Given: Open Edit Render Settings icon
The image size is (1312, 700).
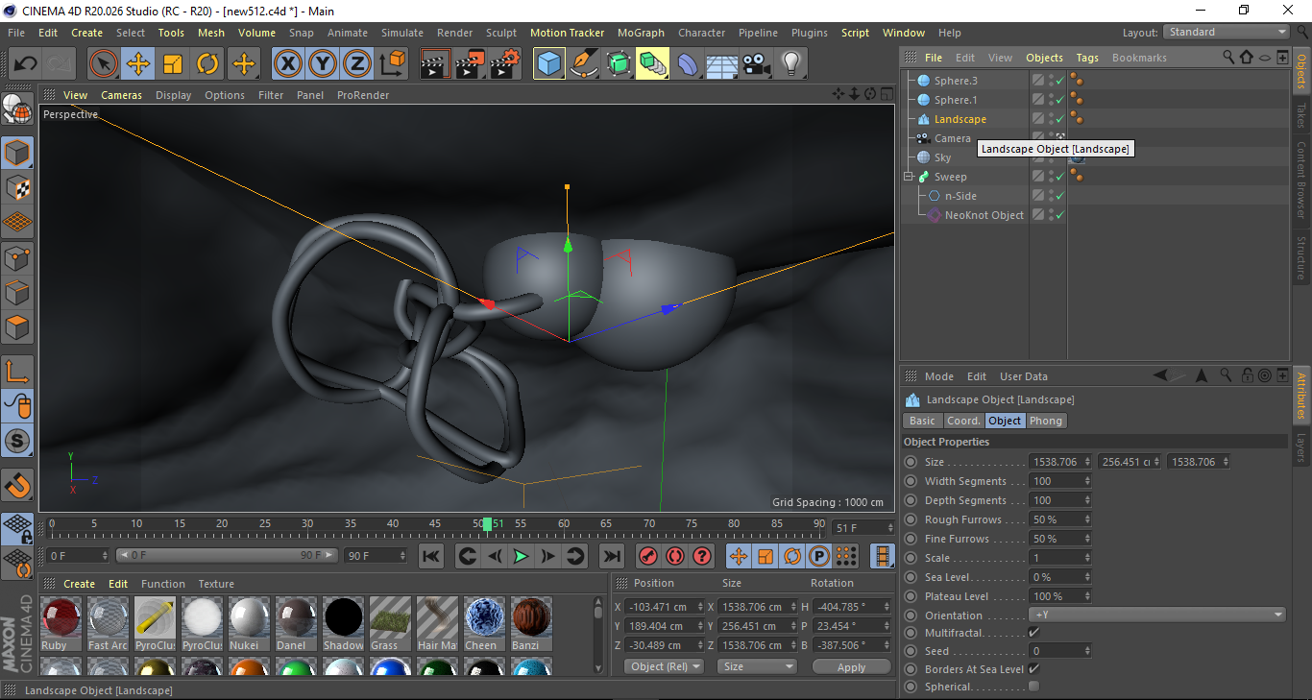Looking at the screenshot, I should (x=505, y=64).
